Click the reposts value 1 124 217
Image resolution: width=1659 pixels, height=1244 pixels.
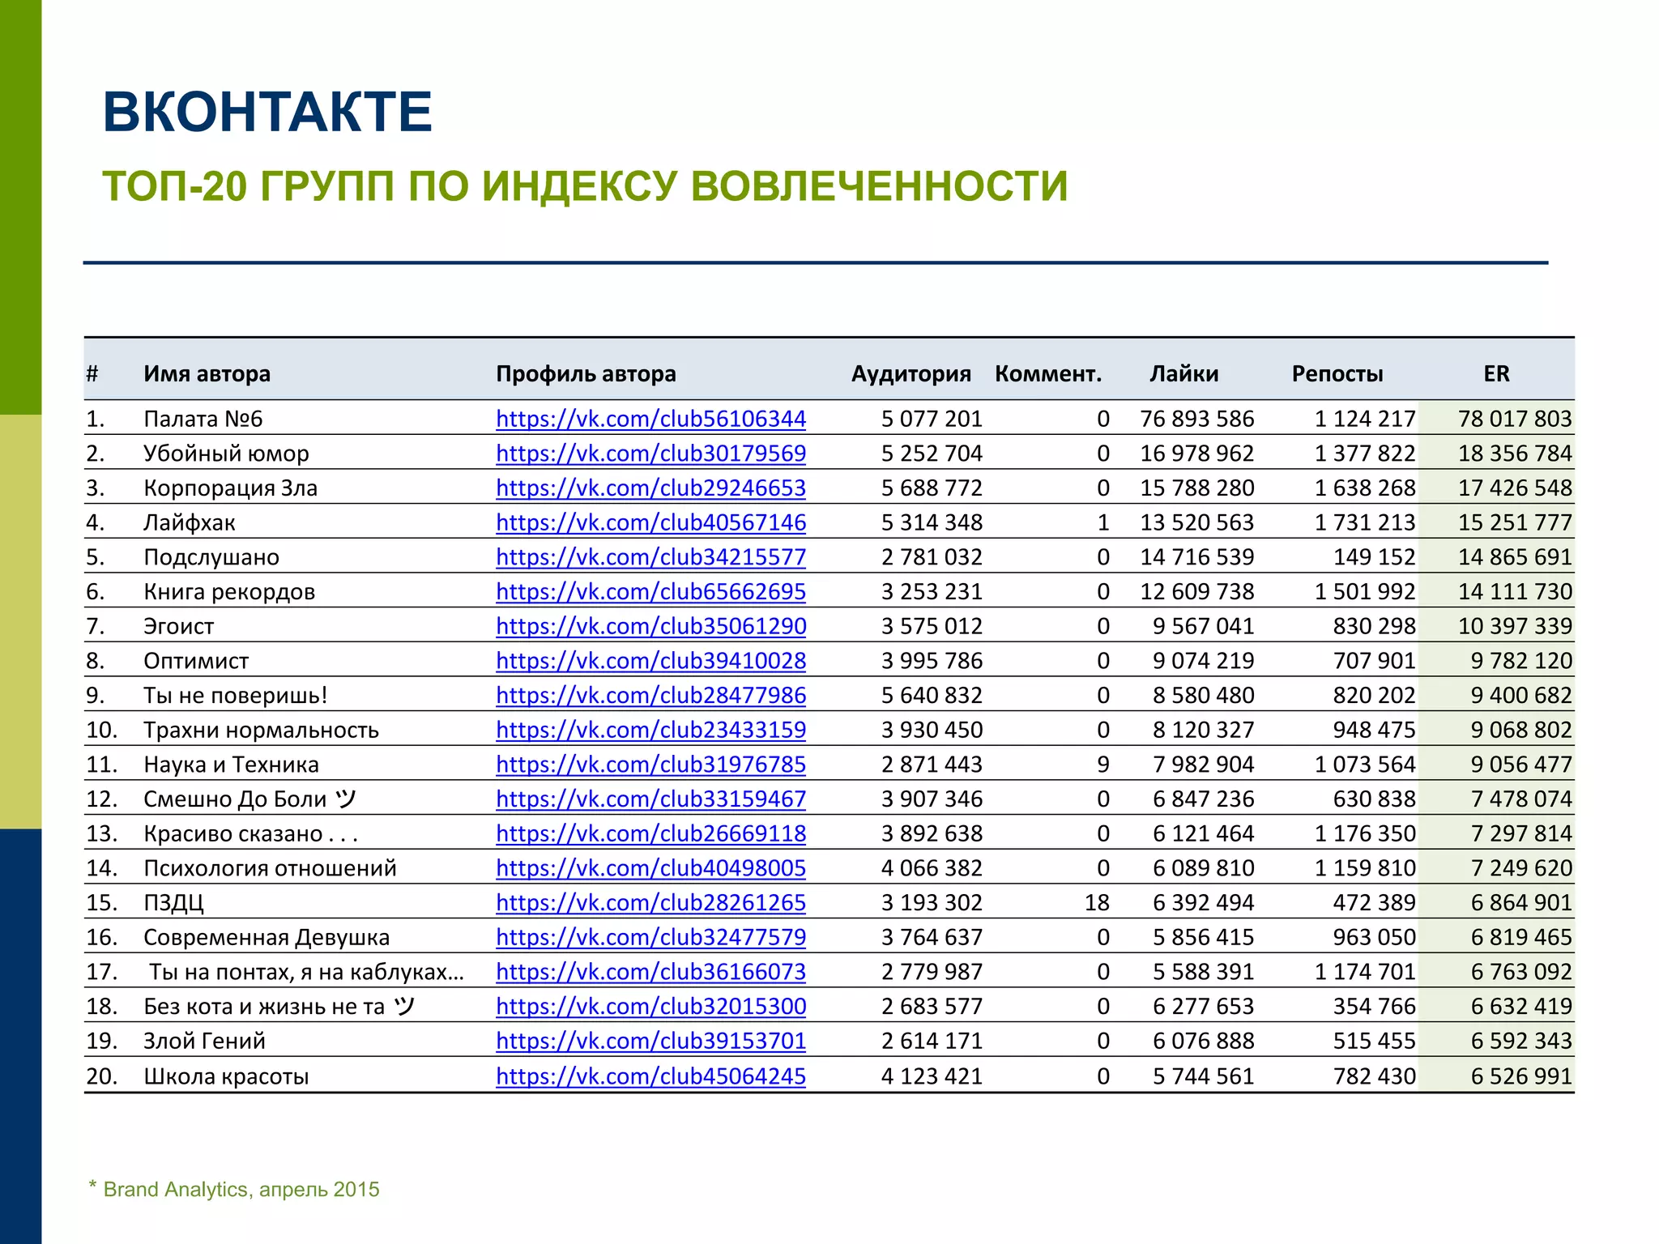(1365, 419)
